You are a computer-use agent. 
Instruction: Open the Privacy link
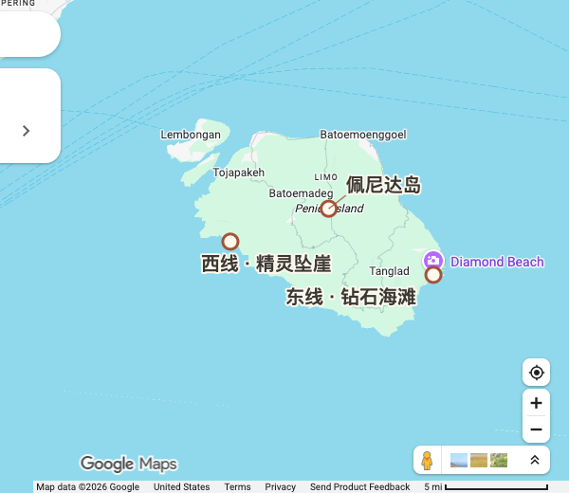point(280,486)
